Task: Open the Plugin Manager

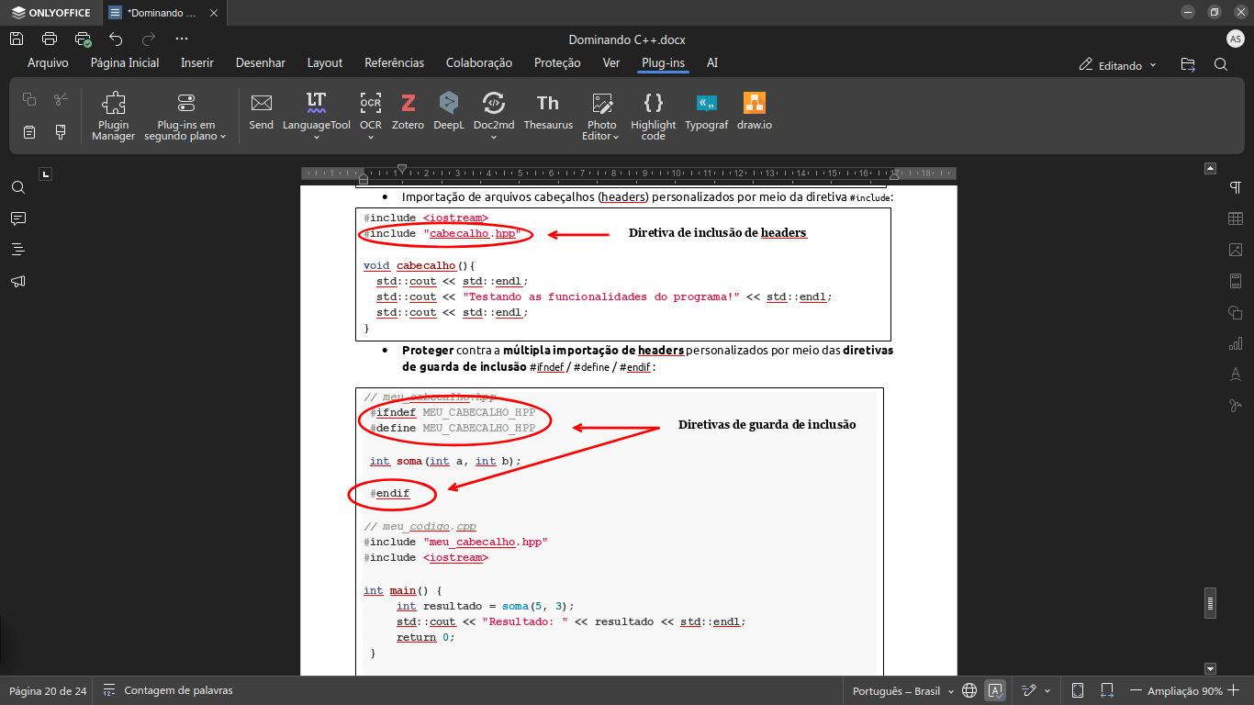Action: (113, 115)
